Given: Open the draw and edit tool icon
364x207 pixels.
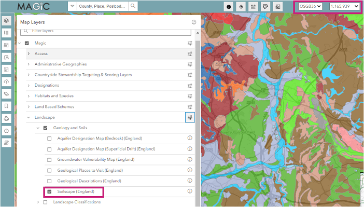Looking at the screenshot, I should pyautogui.click(x=265, y=7).
